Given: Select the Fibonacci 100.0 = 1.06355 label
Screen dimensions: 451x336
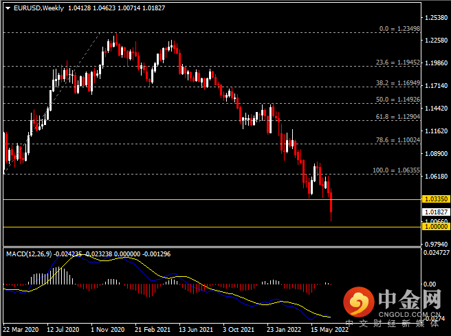Looking at the screenshot, I should (x=397, y=170).
